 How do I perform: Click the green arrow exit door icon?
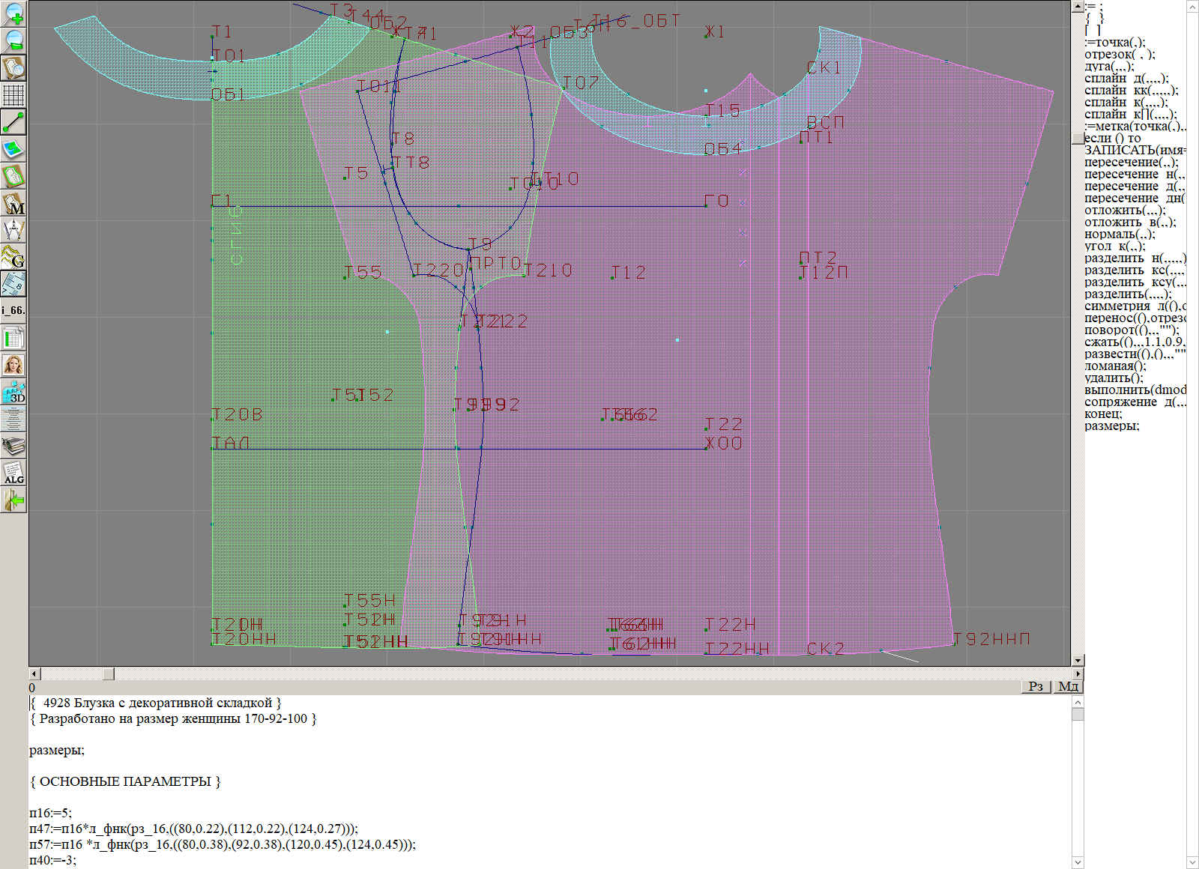tap(13, 500)
